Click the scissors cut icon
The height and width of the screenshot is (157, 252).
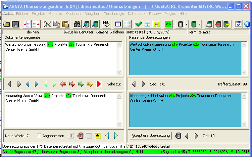coord(48,24)
